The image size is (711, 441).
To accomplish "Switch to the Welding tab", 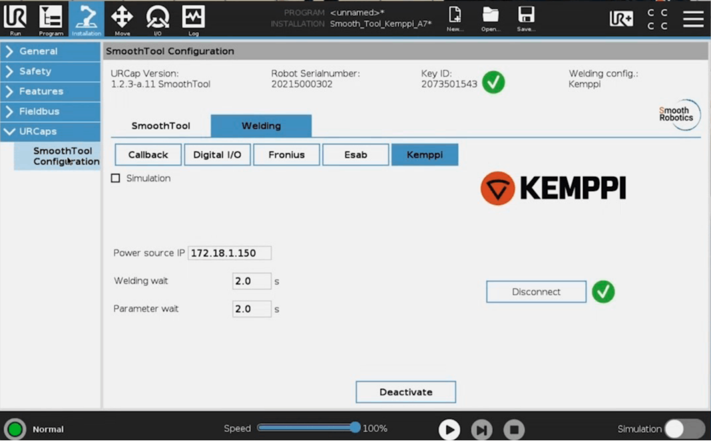I will coord(261,126).
